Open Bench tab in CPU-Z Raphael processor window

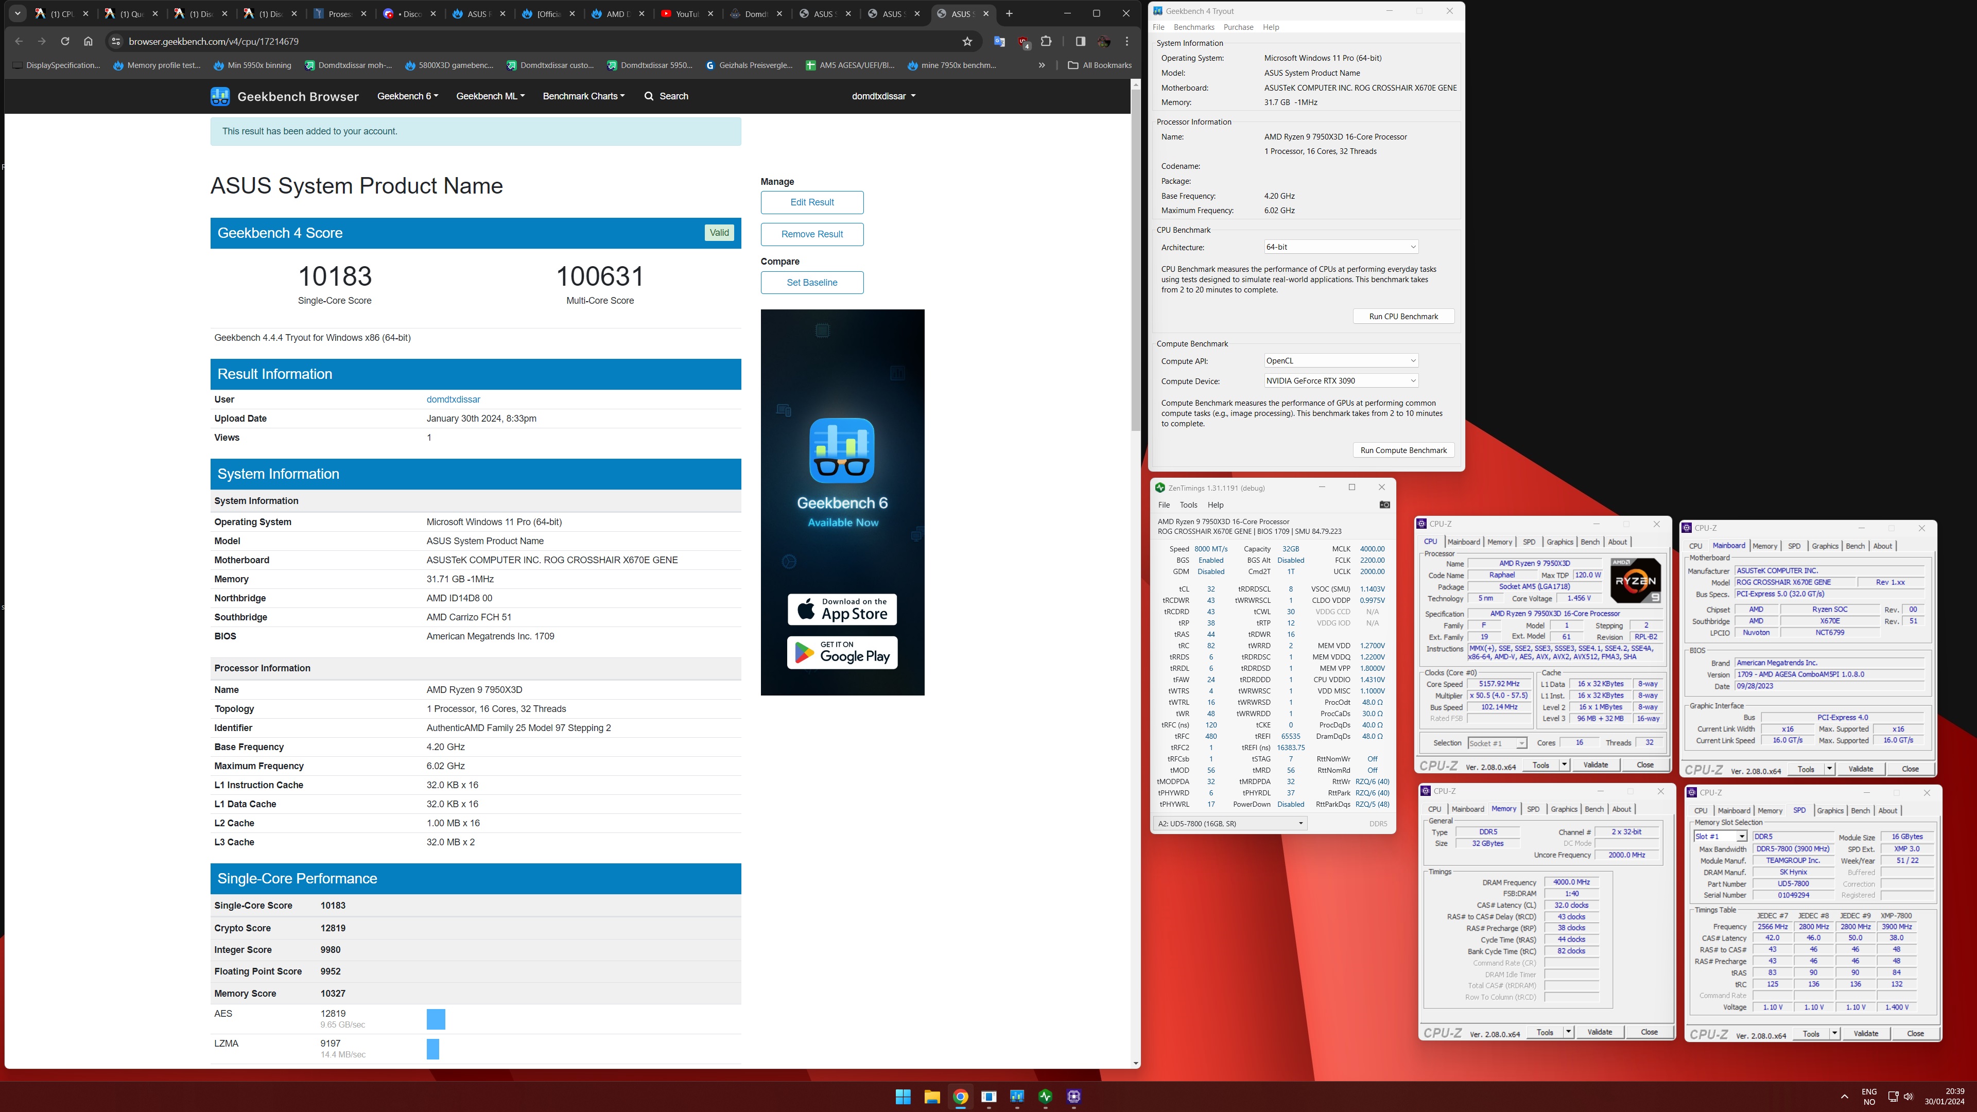(1589, 542)
